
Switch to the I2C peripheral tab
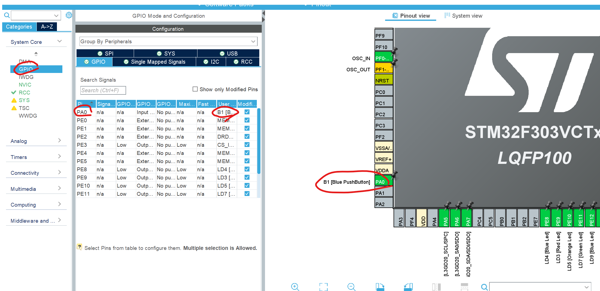coord(211,62)
